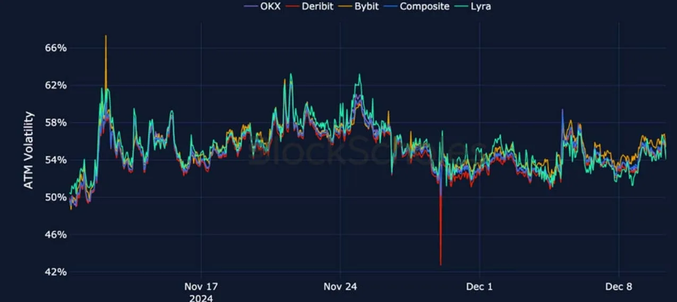
Task: Click the Dec 1 date label
Action: [479, 287]
